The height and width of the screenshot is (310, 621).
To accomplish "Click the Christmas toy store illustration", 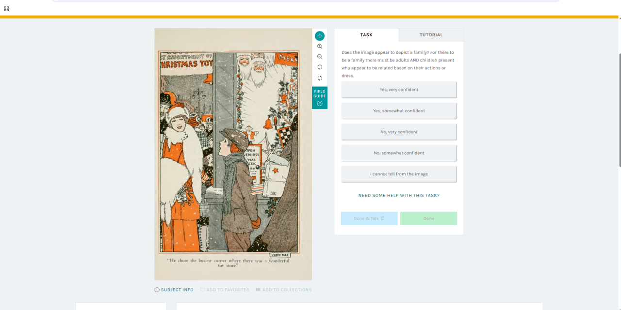I will tap(233, 154).
